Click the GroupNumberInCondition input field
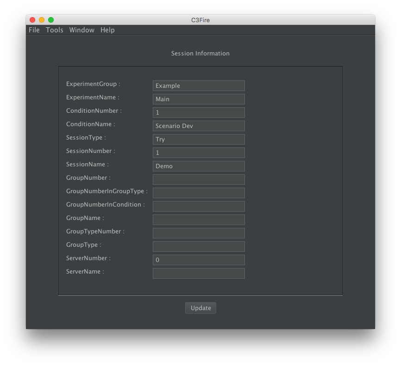This screenshot has width=401, height=366. click(x=199, y=206)
